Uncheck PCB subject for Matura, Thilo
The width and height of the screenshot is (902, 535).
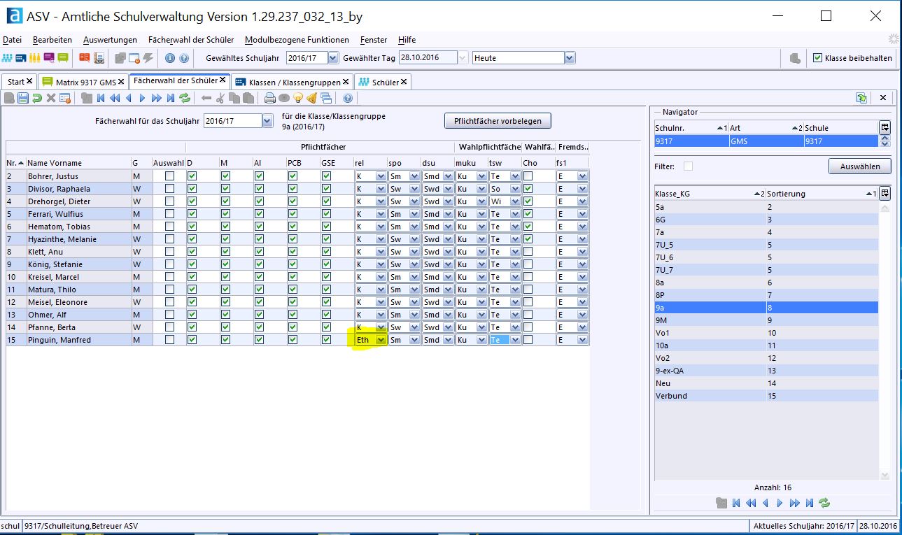tap(293, 290)
